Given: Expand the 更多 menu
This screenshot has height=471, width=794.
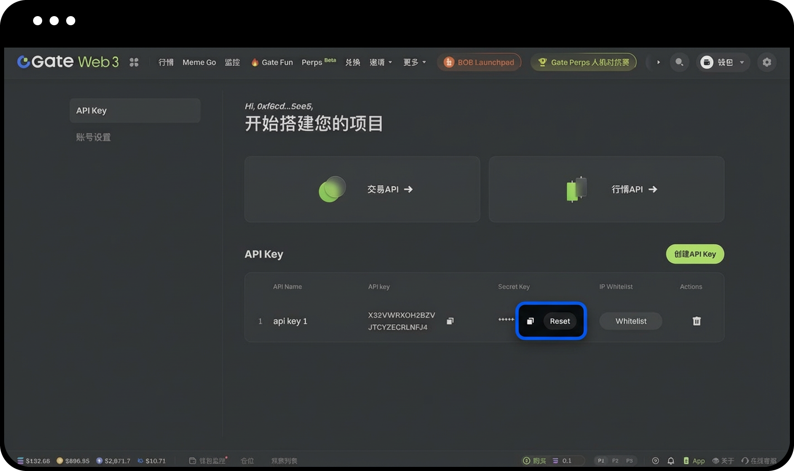Looking at the screenshot, I should 414,62.
